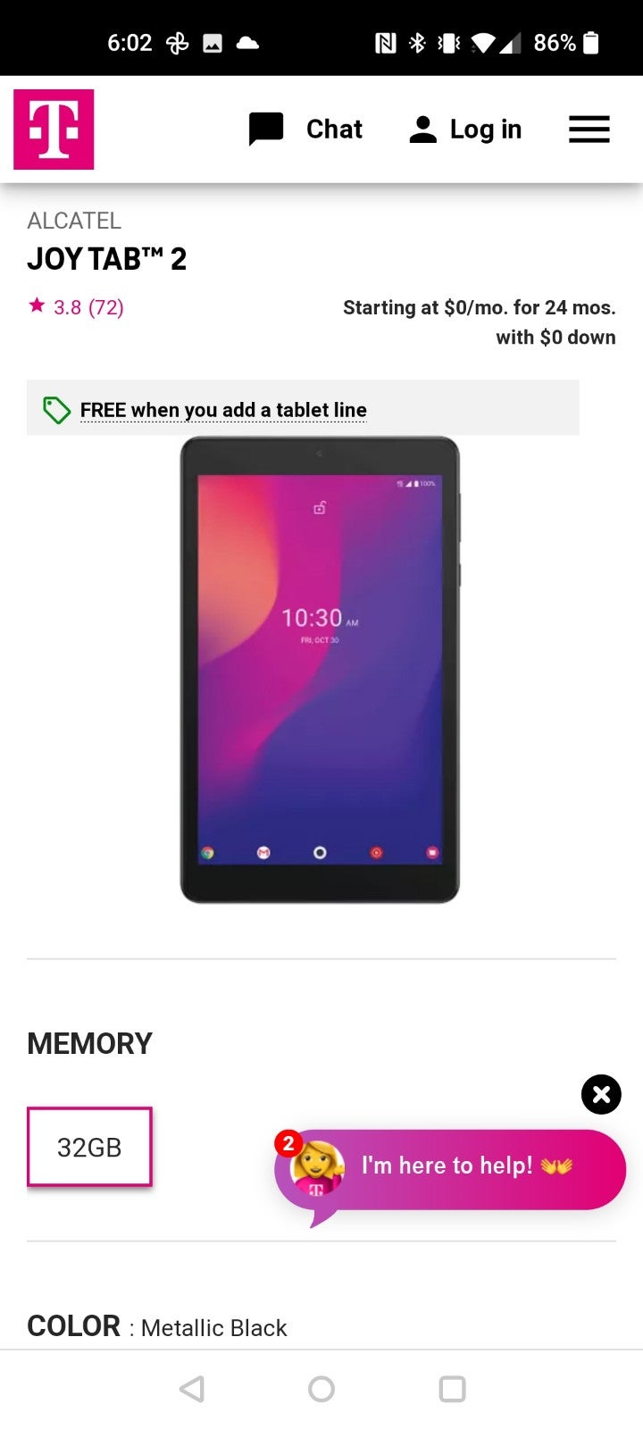
Task: Tap the green promo tag icon
Action: coord(56,410)
